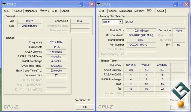Click the Cycle Time (Tras) 12 clocks value

click(x=56, y=66)
